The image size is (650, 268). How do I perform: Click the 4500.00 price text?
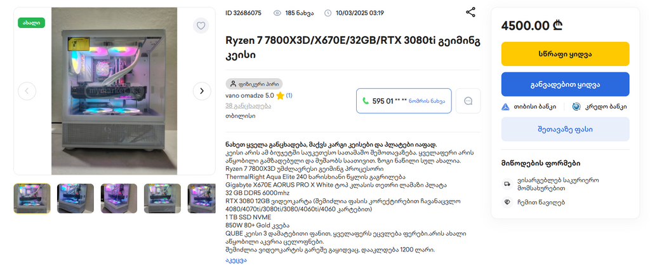coord(532,26)
